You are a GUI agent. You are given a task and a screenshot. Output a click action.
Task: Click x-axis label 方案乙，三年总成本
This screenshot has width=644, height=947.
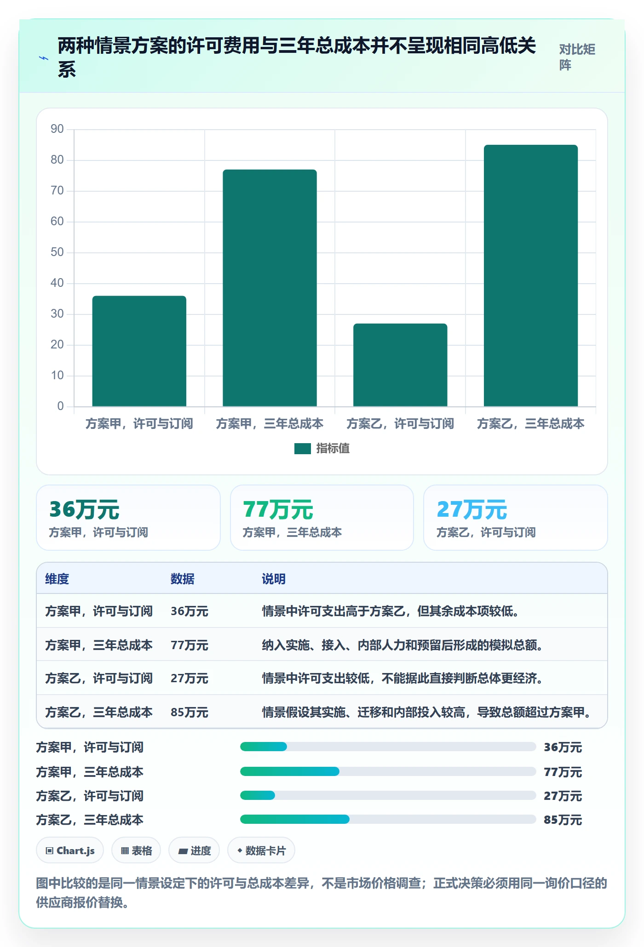531,423
